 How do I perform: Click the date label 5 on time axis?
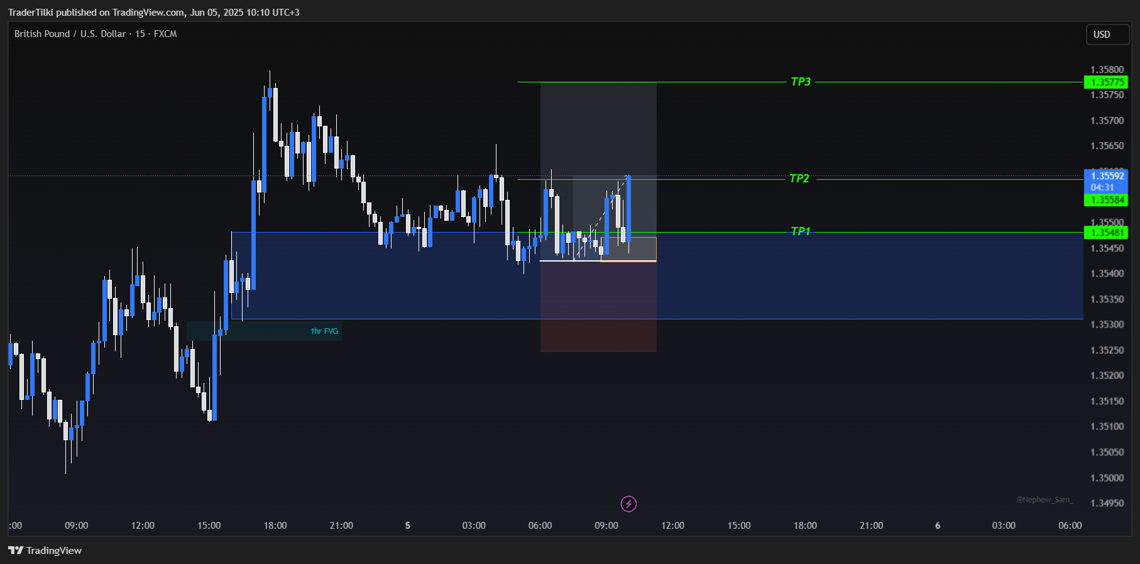click(x=408, y=526)
